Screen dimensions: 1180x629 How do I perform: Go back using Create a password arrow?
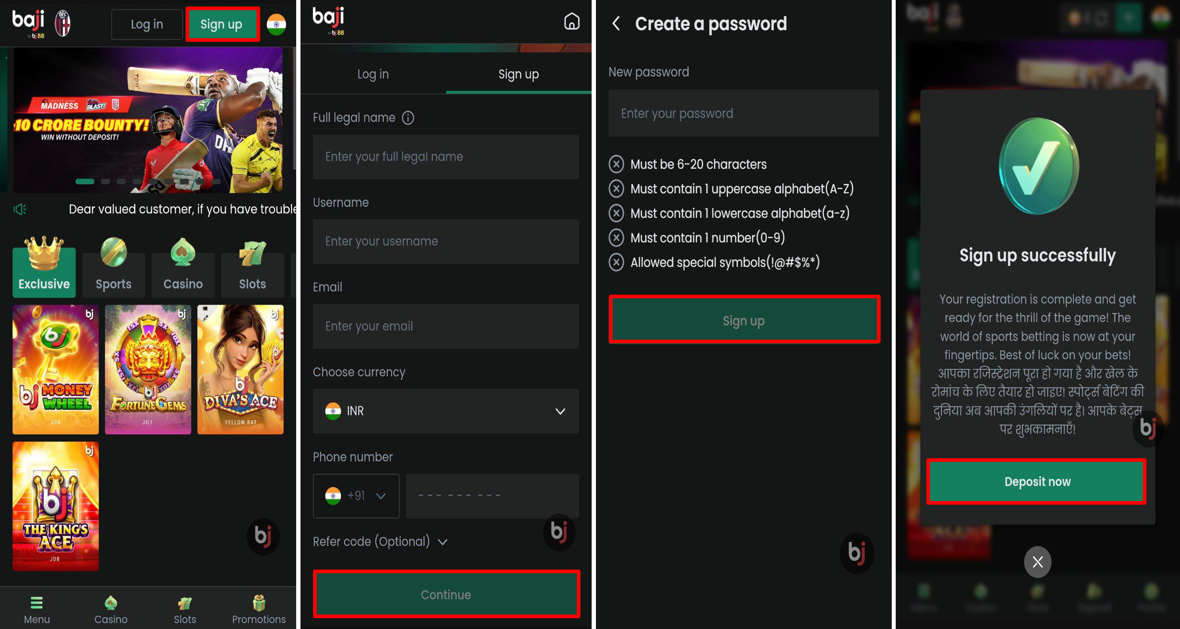click(x=616, y=23)
